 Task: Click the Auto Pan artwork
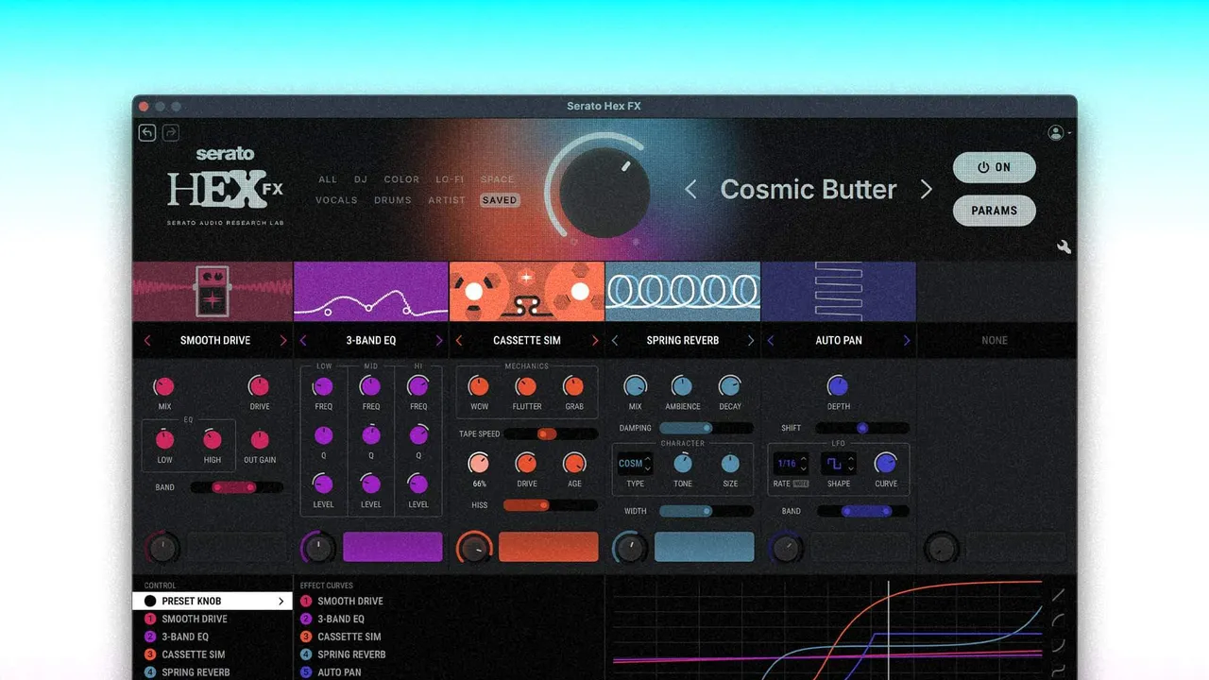[839, 292]
